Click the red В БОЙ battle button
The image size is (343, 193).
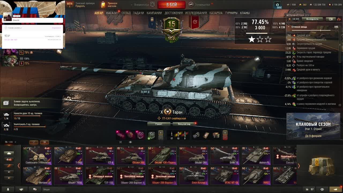coord(171,5)
